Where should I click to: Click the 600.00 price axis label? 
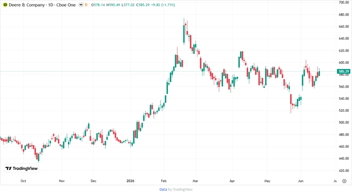[344, 63]
